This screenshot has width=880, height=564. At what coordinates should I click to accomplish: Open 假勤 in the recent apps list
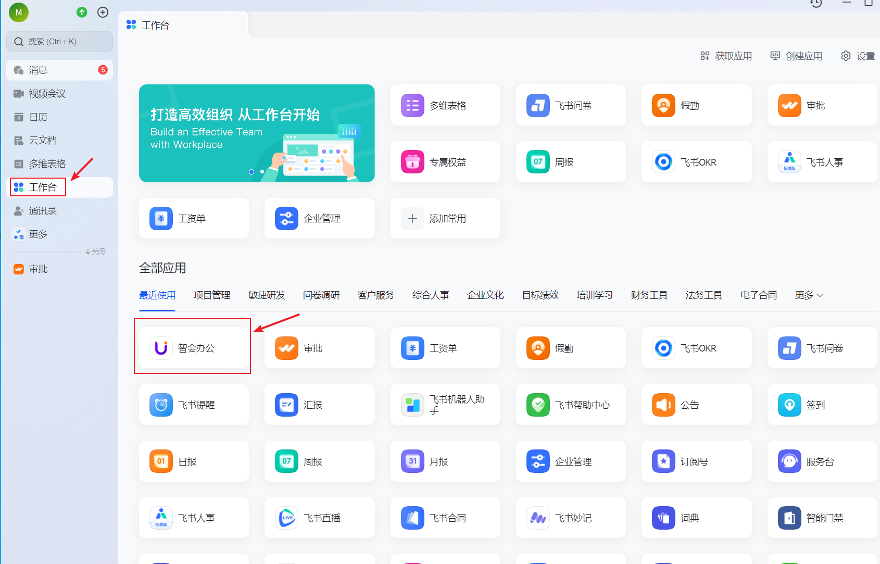point(571,348)
